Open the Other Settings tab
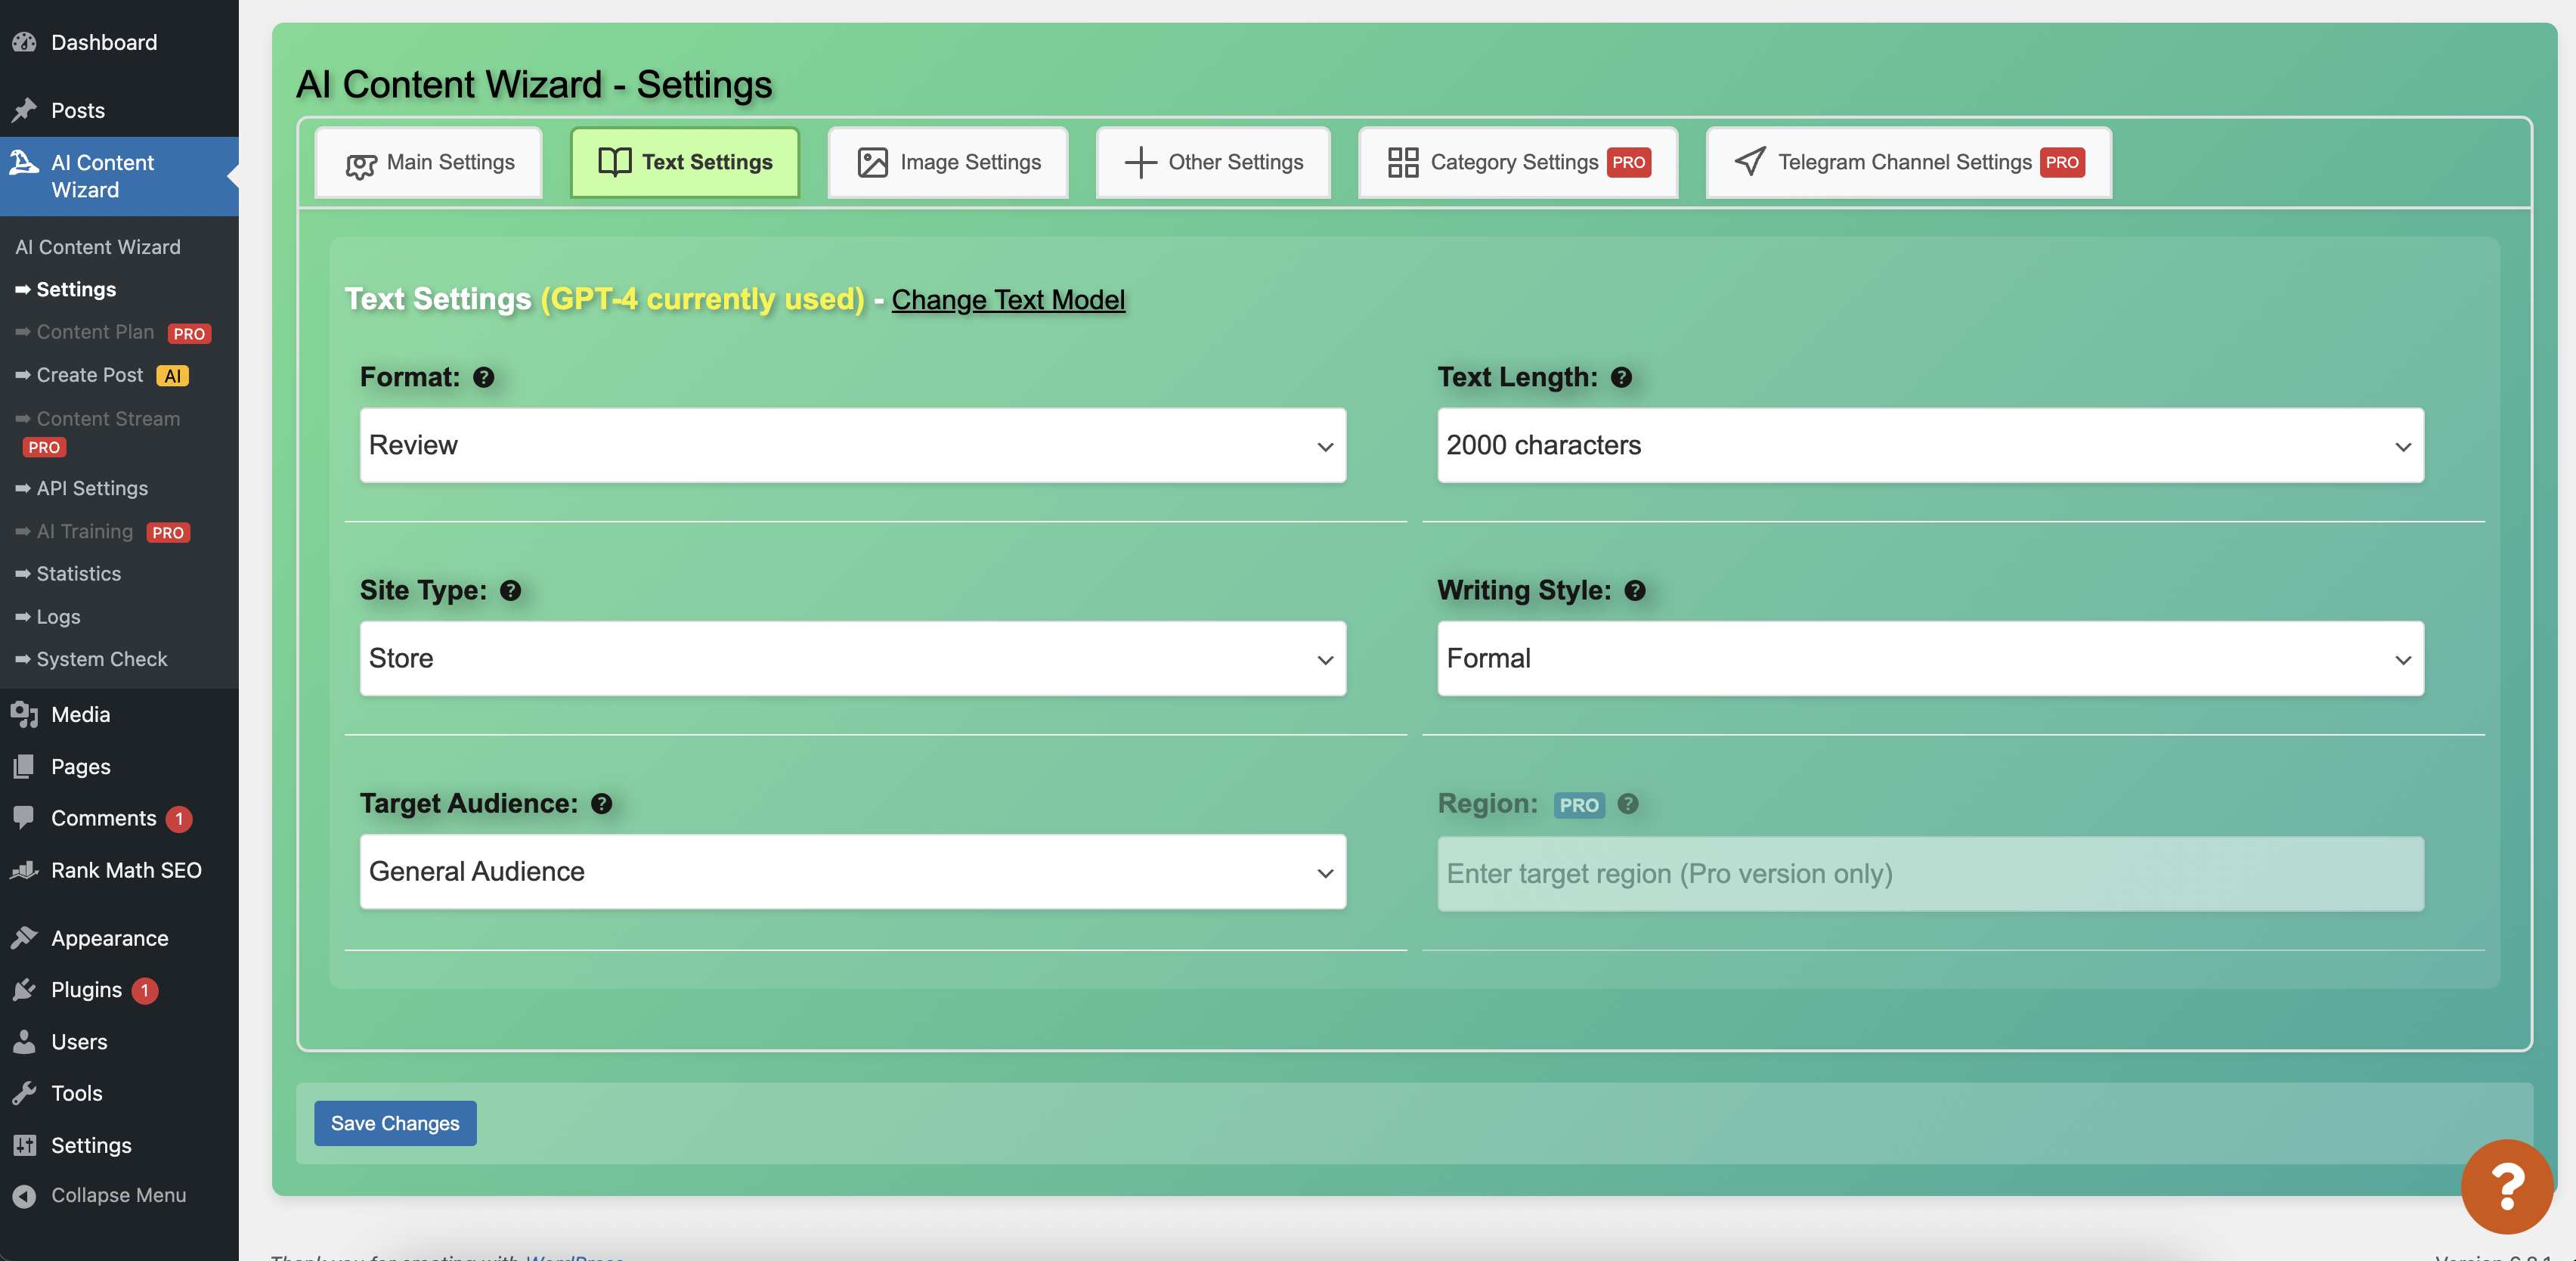This screenshot has height=1261, width=2576. (x=1213, y=162)
